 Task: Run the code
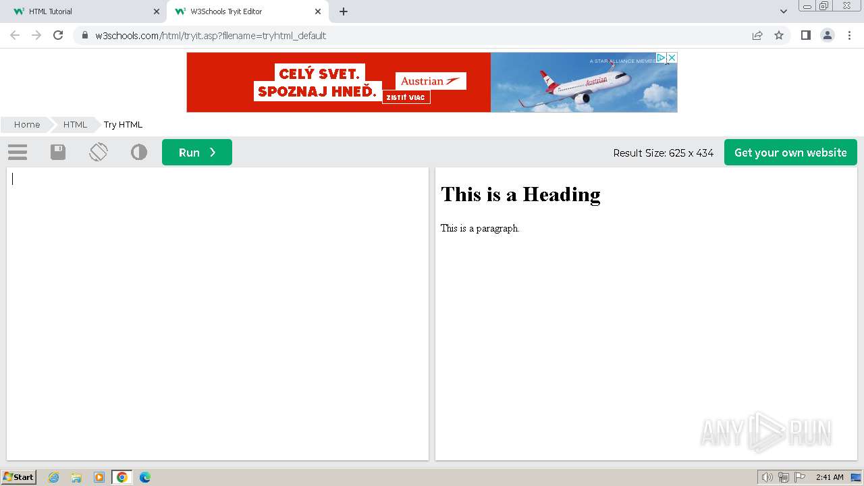pos(197,153)
